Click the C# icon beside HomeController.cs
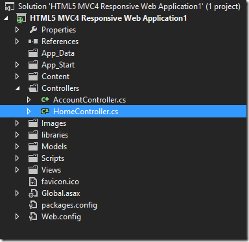The image size is (249, 242). coord(45,112)
